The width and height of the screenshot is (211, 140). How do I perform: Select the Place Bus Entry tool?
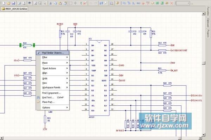[x=134, y=3]
